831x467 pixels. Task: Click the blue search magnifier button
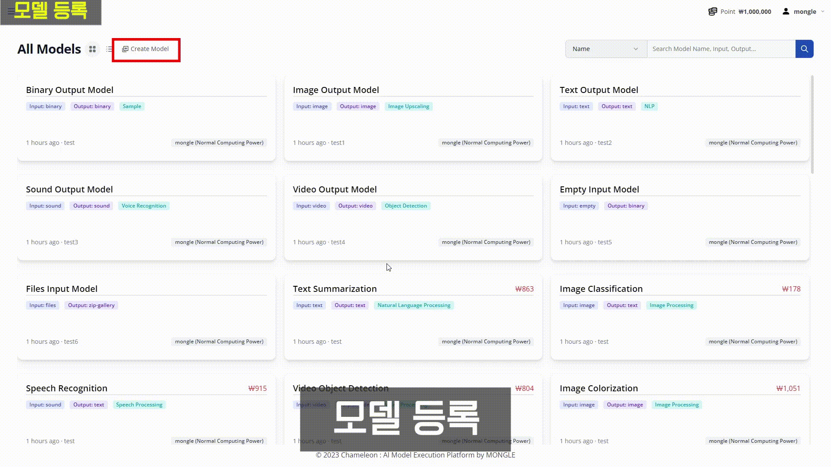[x=804, y=49]
